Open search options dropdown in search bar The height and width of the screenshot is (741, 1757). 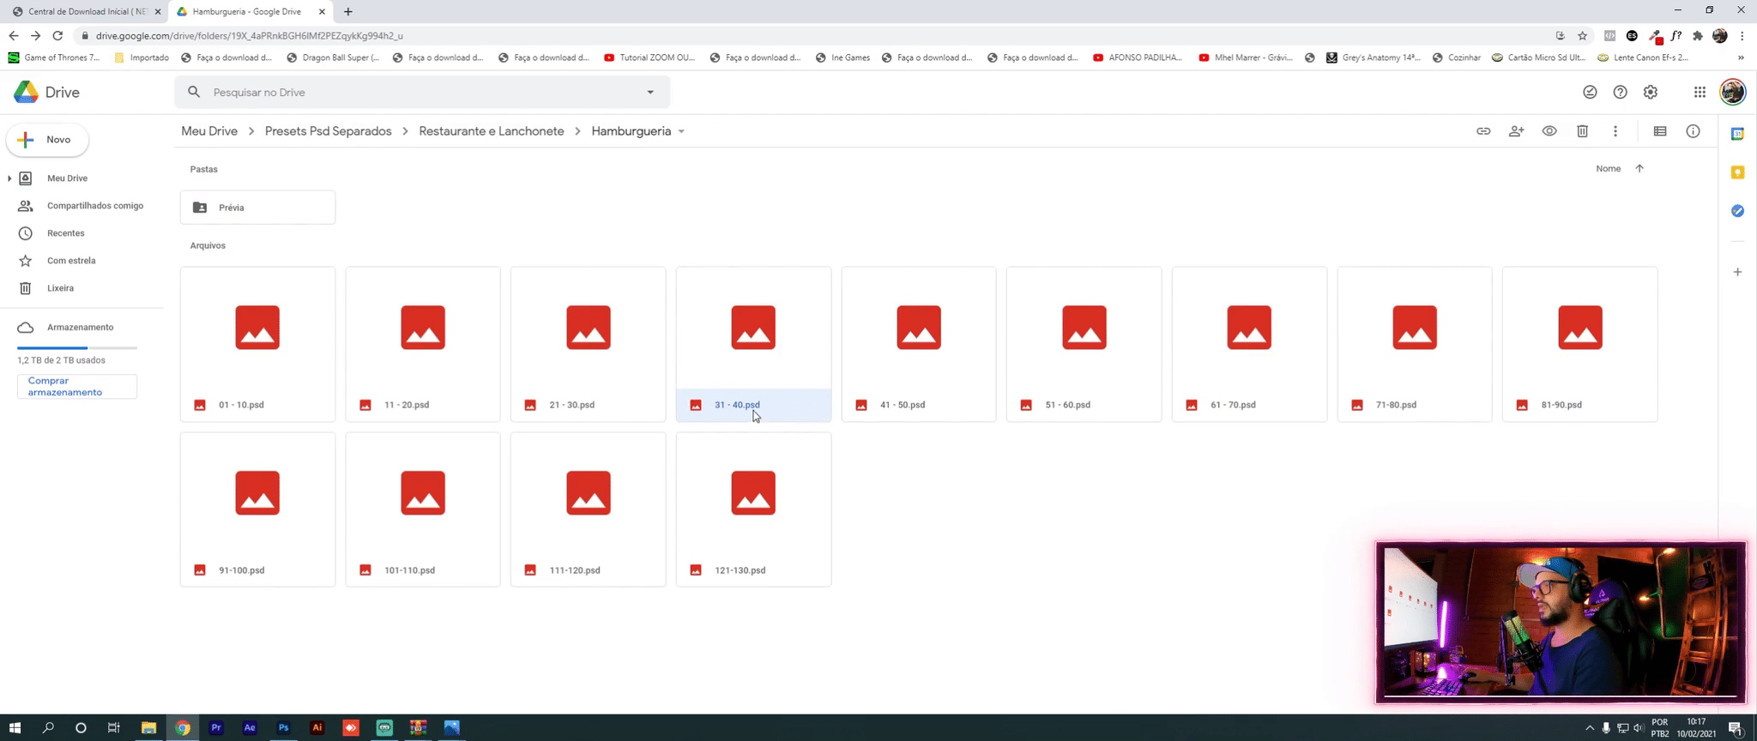pyautogui.click(x=650, y=93)
